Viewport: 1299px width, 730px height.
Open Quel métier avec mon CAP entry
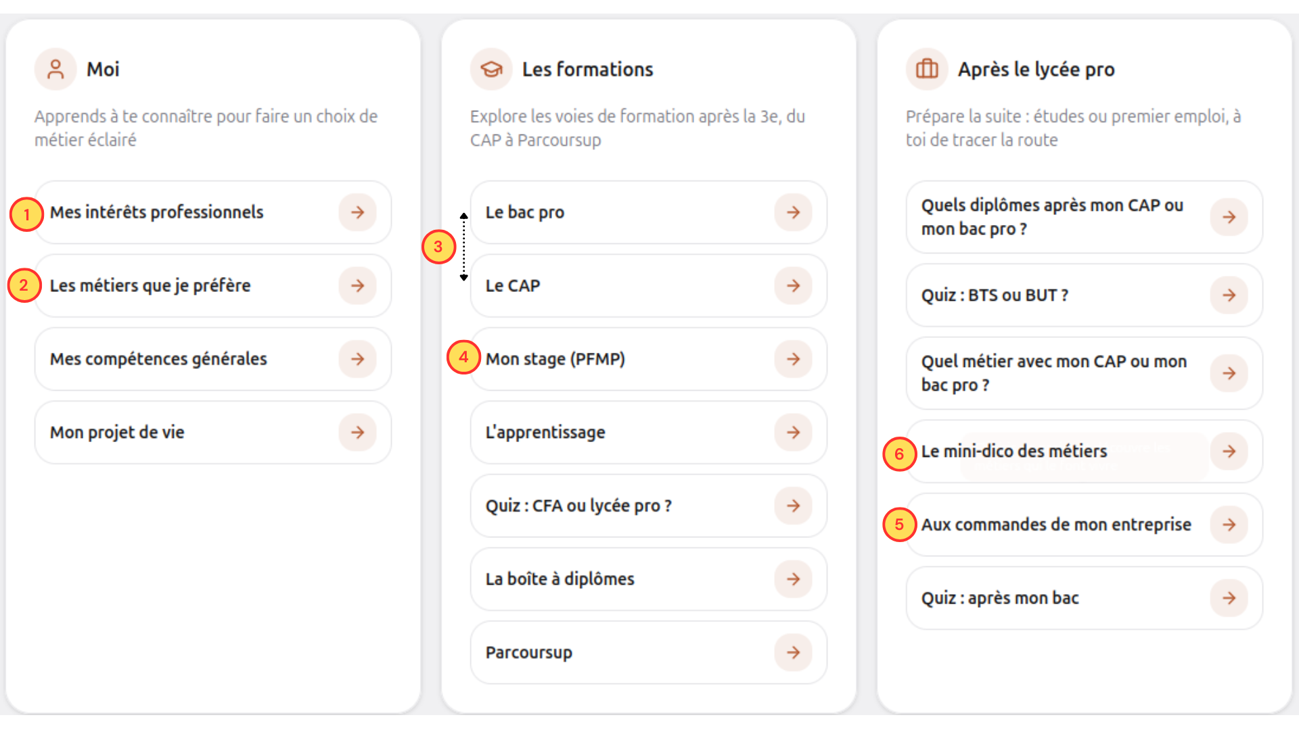(x=1085, y=373)
